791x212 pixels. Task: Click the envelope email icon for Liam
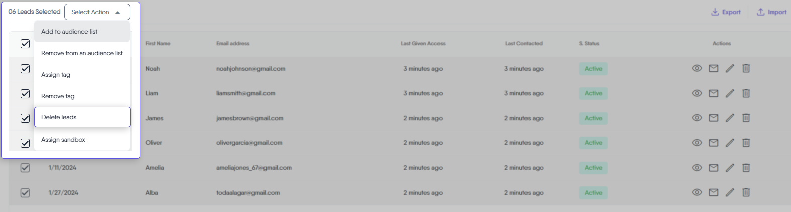(714, 93)
